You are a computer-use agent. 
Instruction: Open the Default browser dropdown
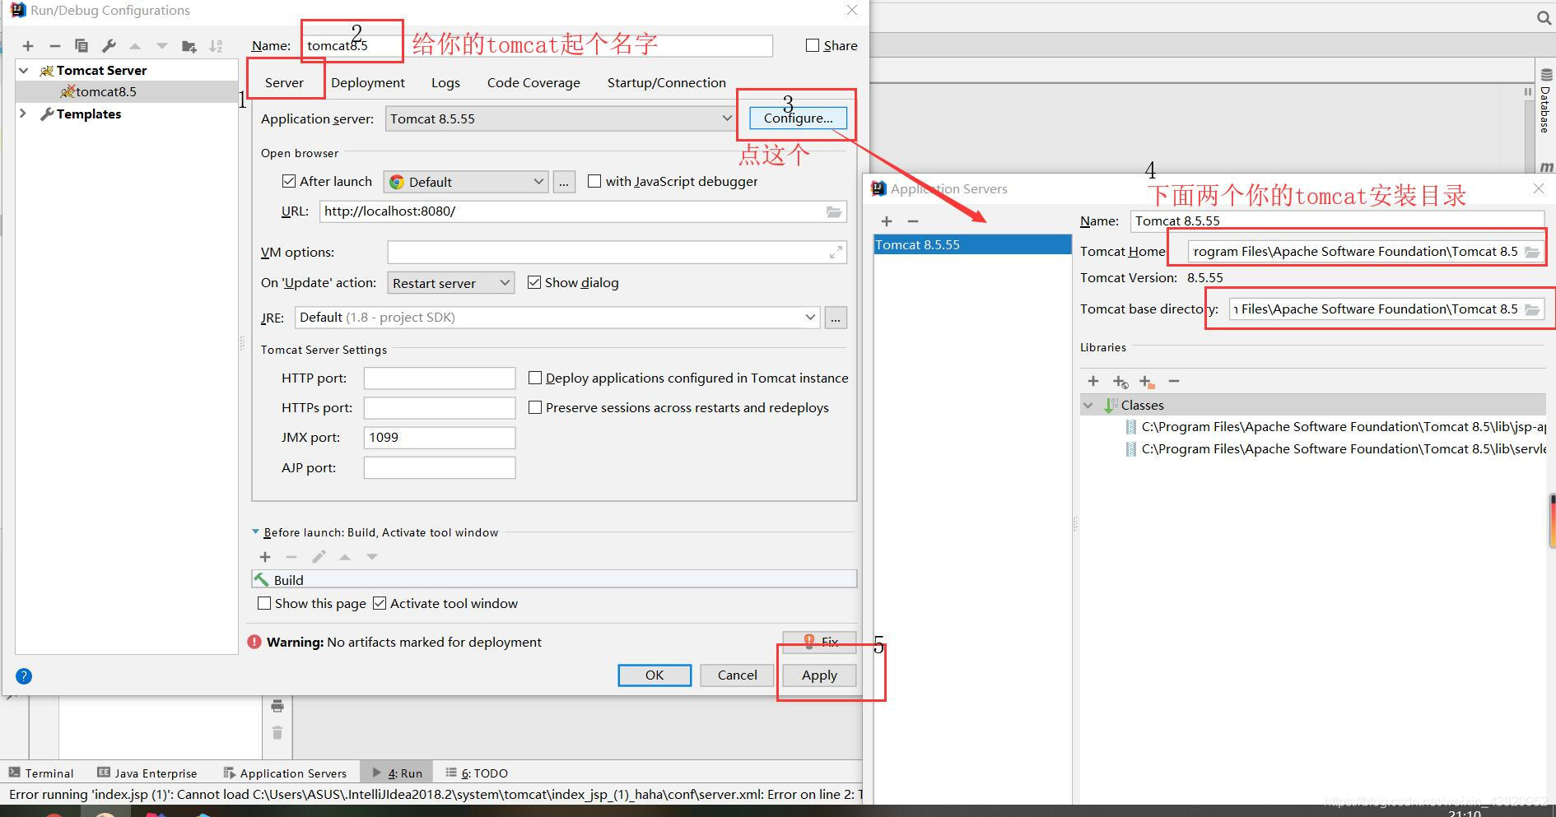[466, 182]
